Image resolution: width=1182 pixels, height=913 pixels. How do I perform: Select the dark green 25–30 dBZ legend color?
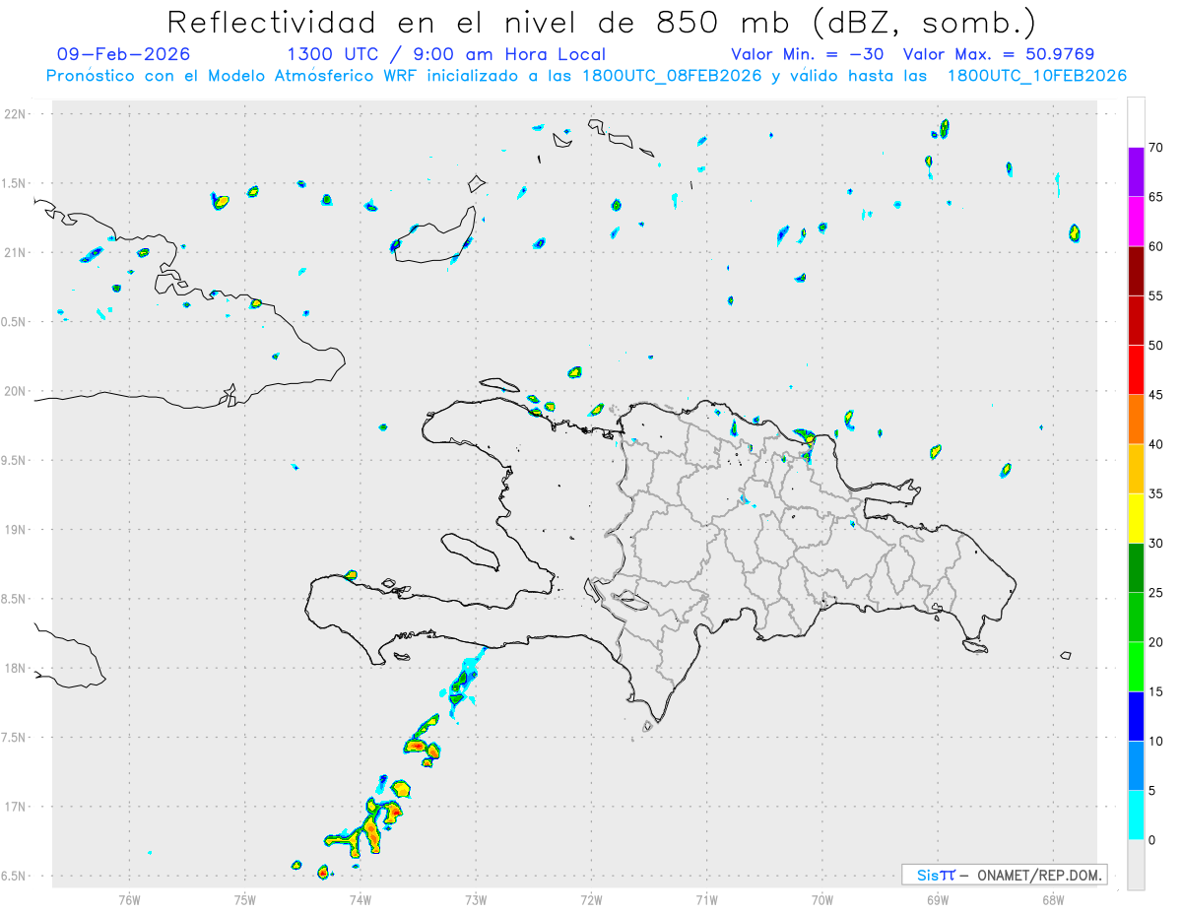pos(1136,568)
